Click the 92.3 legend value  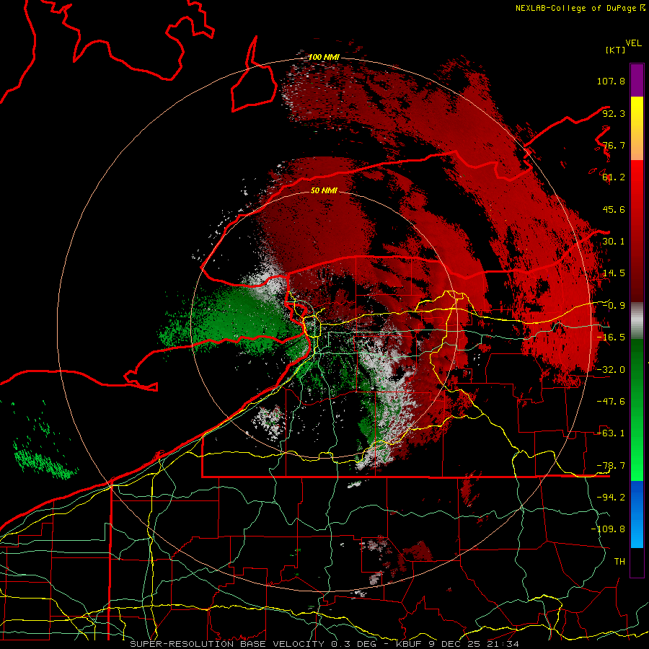click(x=614, y=113)
